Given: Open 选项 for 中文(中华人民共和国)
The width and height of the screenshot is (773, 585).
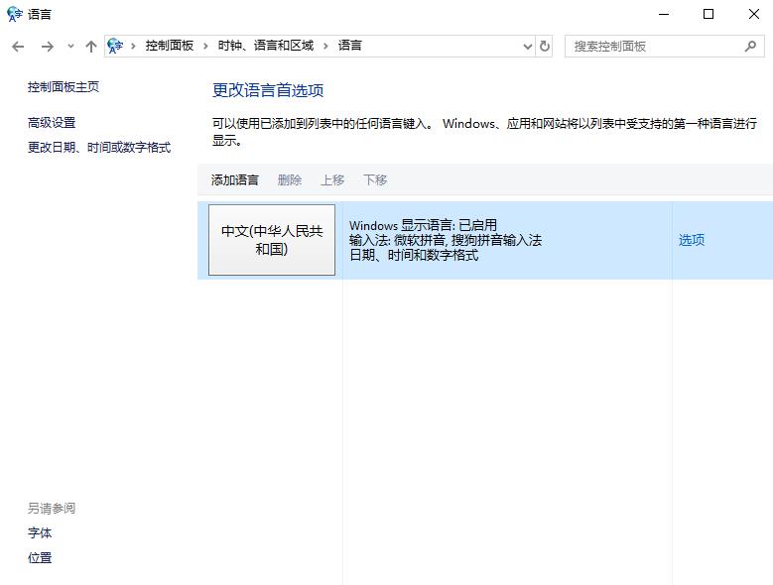Looking at the screenshot, I should 692,240.
